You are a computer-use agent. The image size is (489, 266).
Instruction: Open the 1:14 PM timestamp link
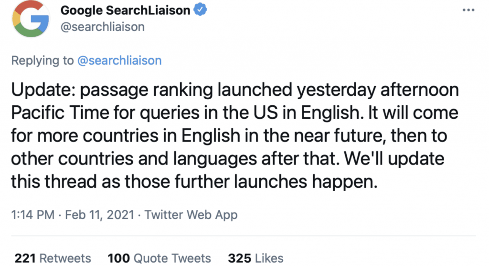tap(33, 215)
